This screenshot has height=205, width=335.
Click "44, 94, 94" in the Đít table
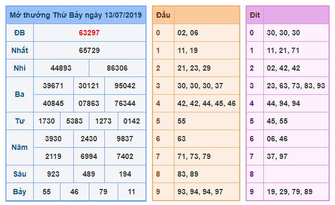(283, 103)
